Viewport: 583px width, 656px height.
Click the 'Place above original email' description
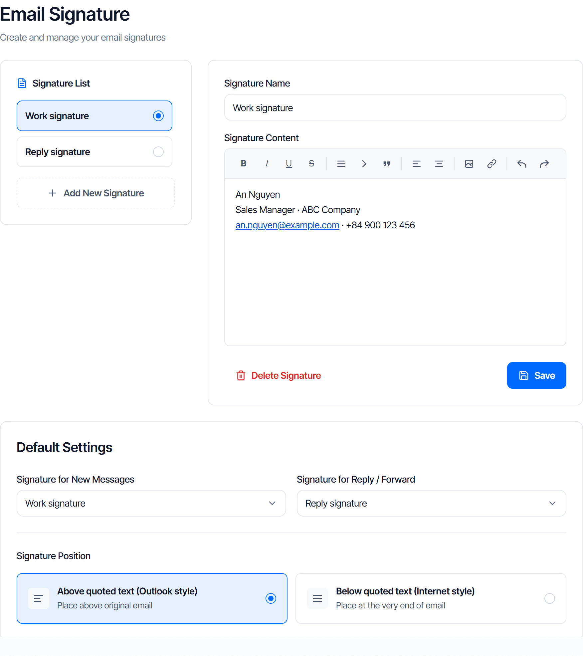[x=105, y=605]
